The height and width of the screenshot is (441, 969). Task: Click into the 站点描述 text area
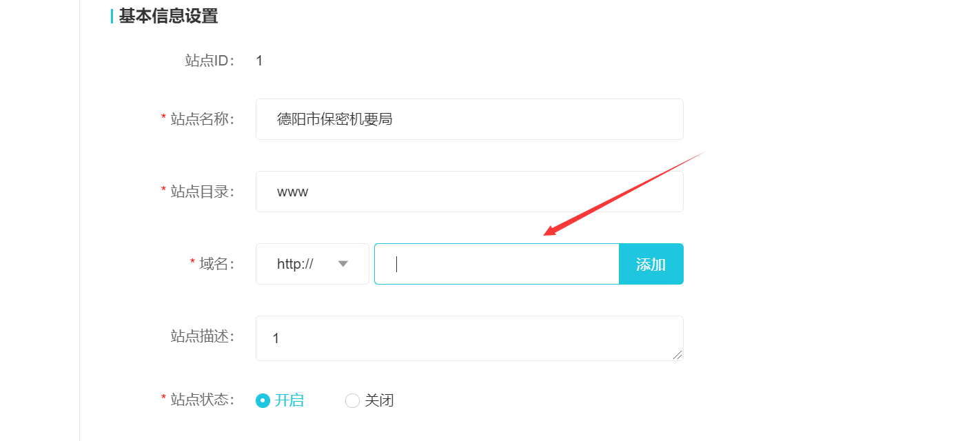[x=469, y=338]
